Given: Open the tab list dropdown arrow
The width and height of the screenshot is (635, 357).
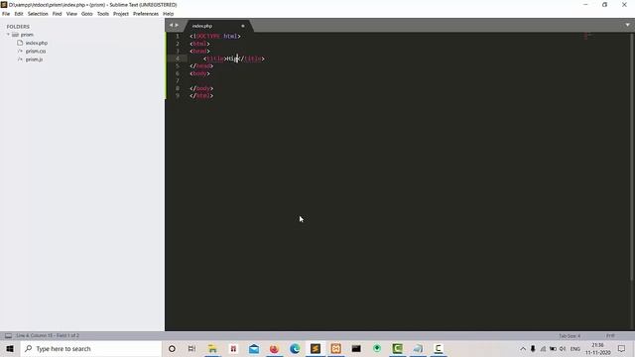Looking at the screenshot, I should point(627,25).
